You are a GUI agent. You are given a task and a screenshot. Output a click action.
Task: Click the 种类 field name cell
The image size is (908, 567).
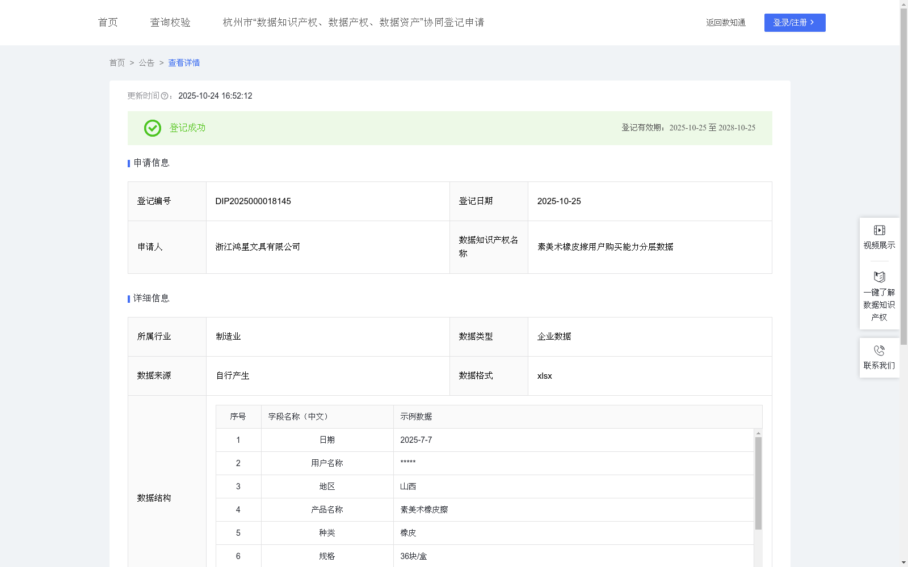tap(327, 533)
